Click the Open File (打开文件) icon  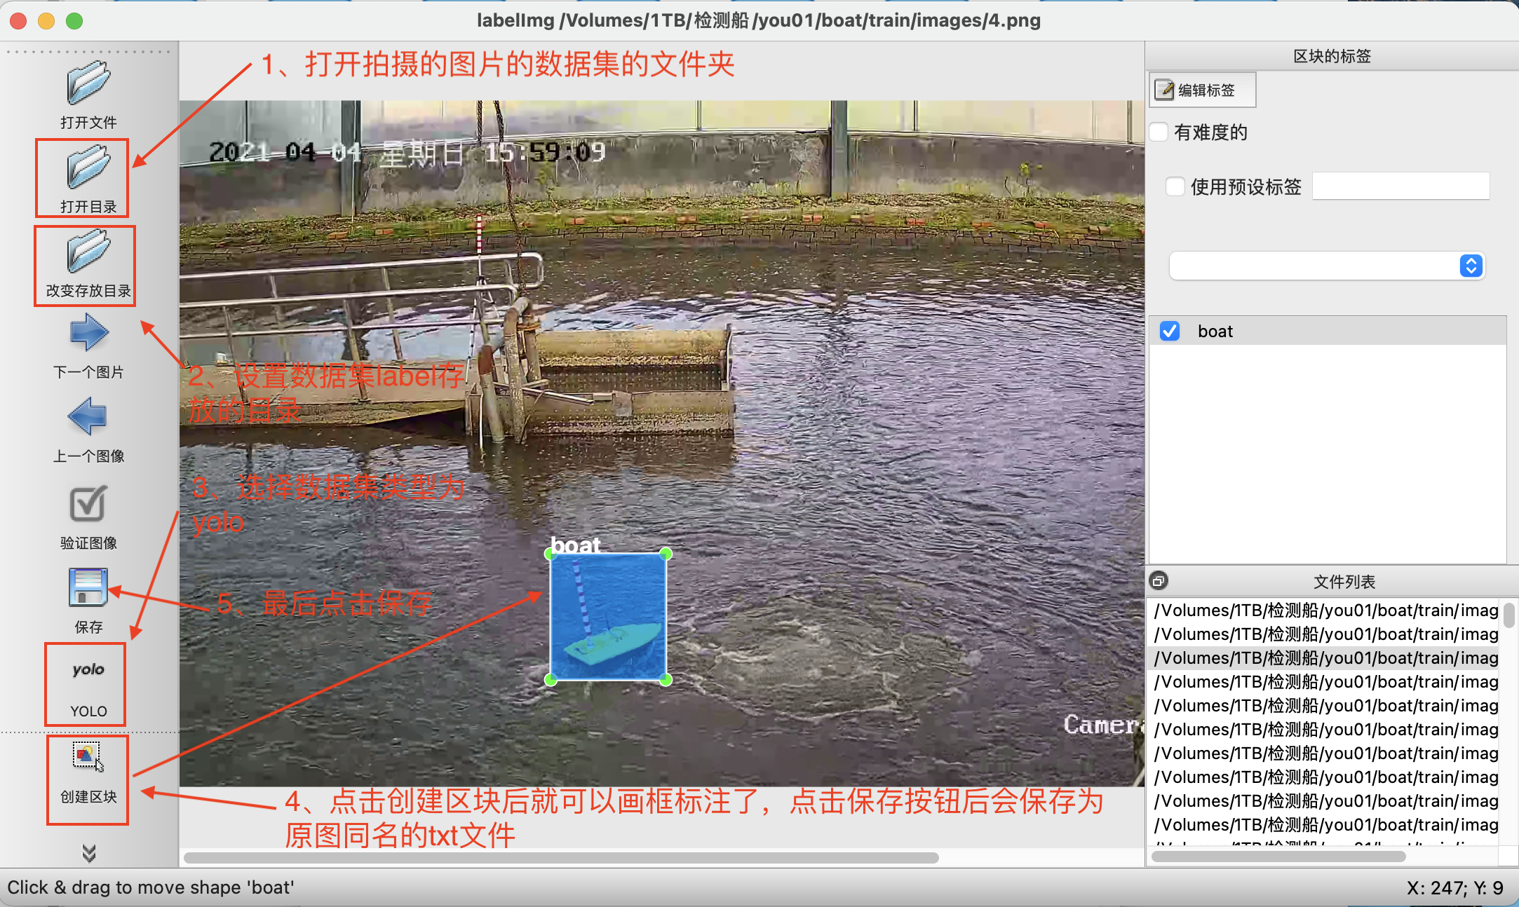[x=88, y=84]
